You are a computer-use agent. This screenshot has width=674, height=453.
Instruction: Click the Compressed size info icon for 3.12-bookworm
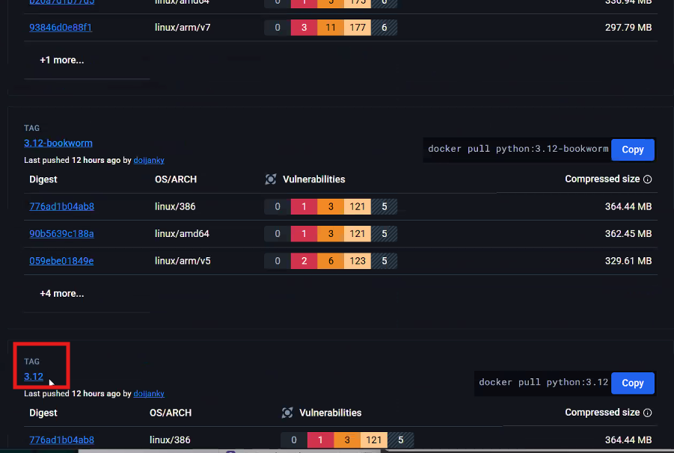pyautogui.click(x=647, y=179)
